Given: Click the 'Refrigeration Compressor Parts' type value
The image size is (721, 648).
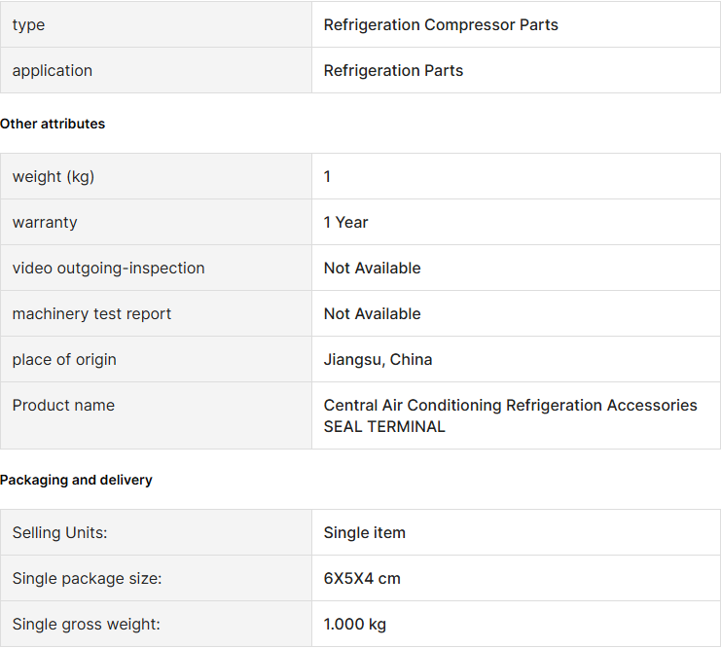Looking at the screenshot, I should (441, 25).
